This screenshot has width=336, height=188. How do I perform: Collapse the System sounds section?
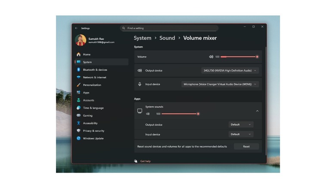257,111
